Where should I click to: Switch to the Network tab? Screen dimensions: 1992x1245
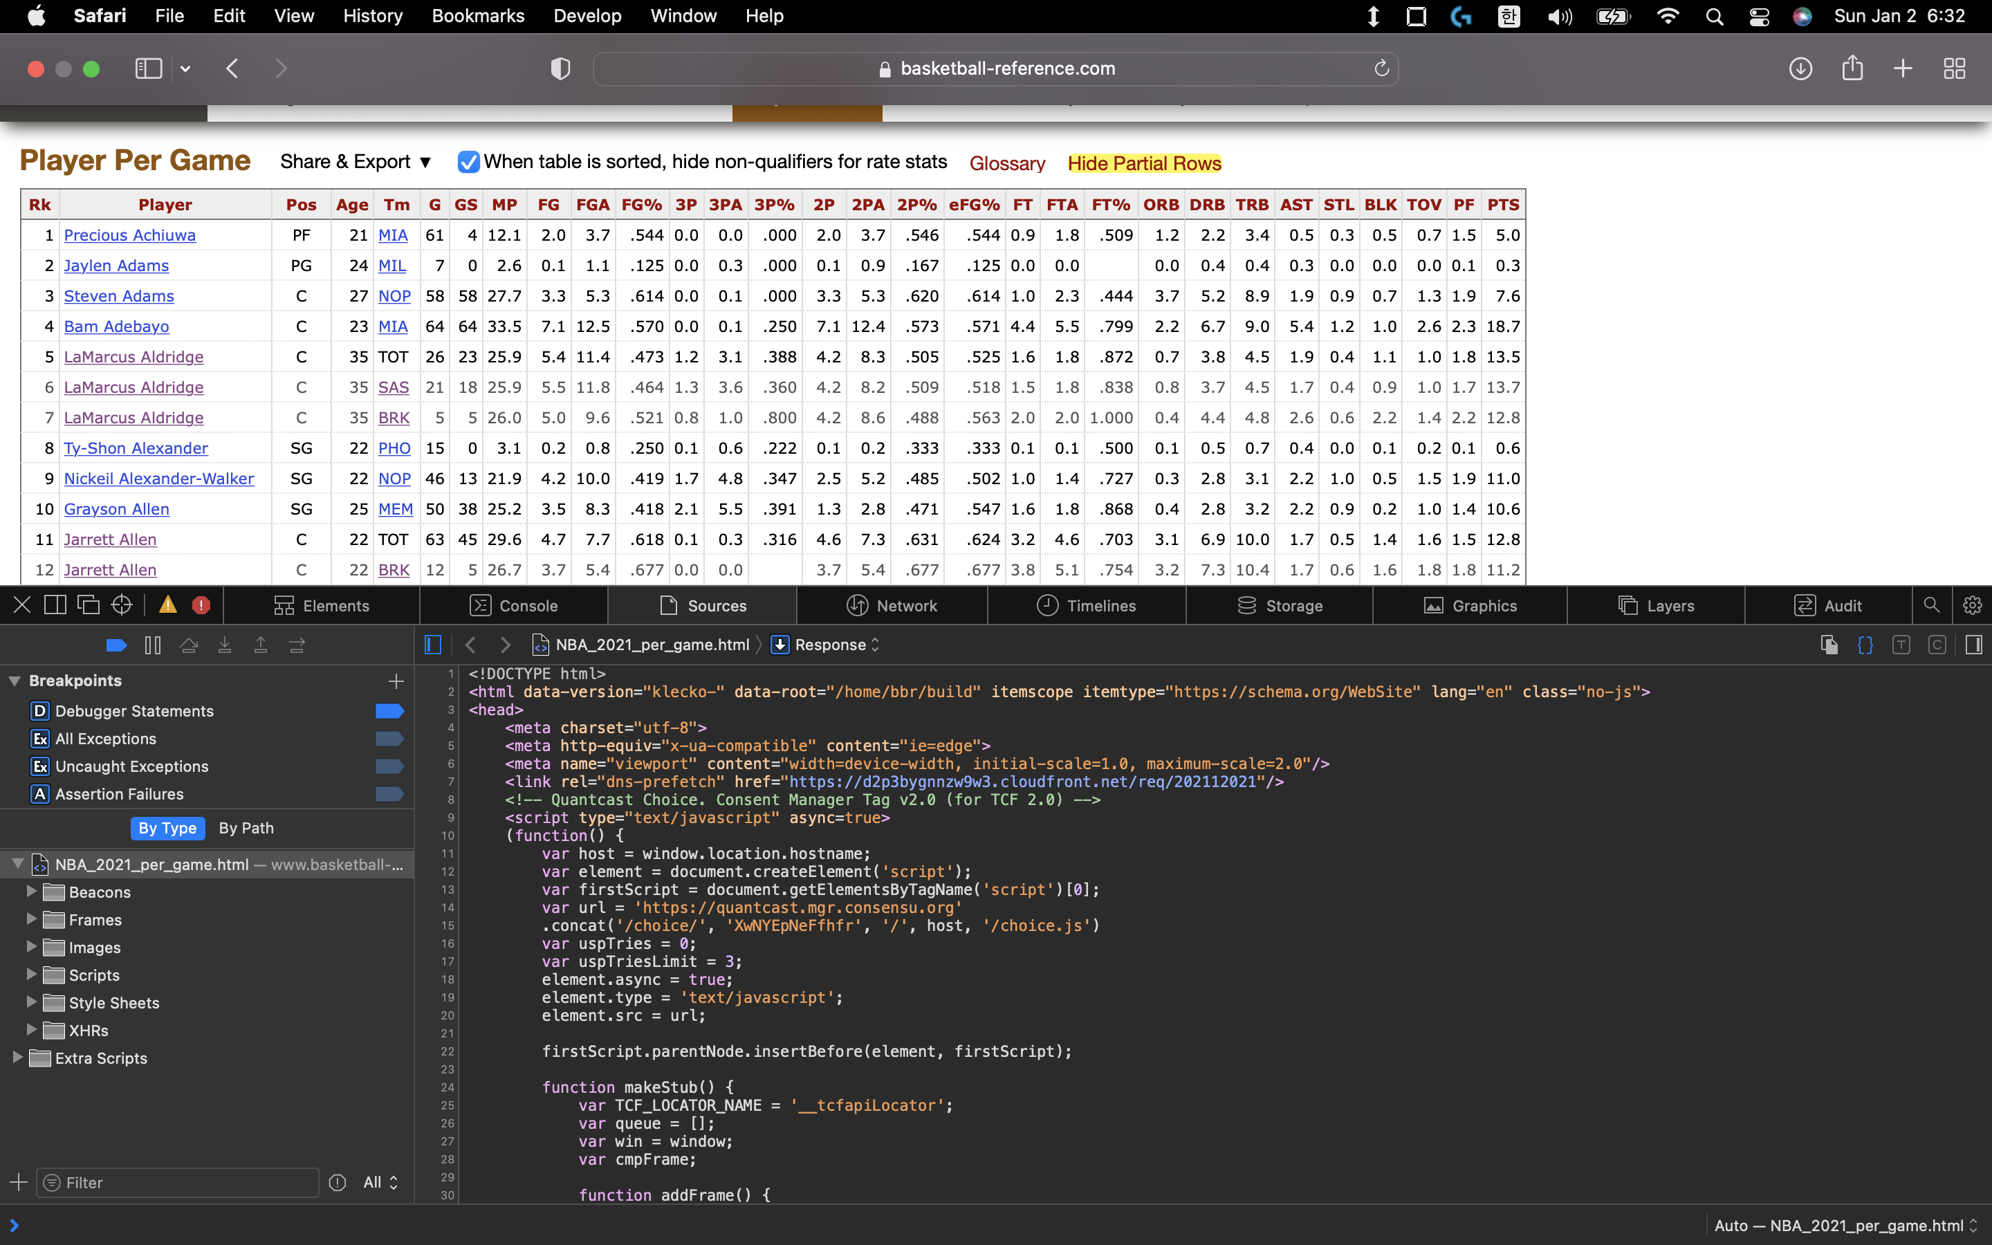click(x=892, y=605)
